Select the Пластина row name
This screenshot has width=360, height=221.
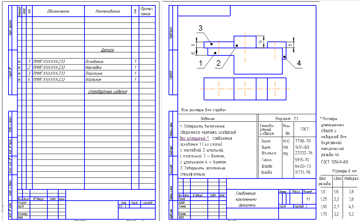(x=93, y=73)
